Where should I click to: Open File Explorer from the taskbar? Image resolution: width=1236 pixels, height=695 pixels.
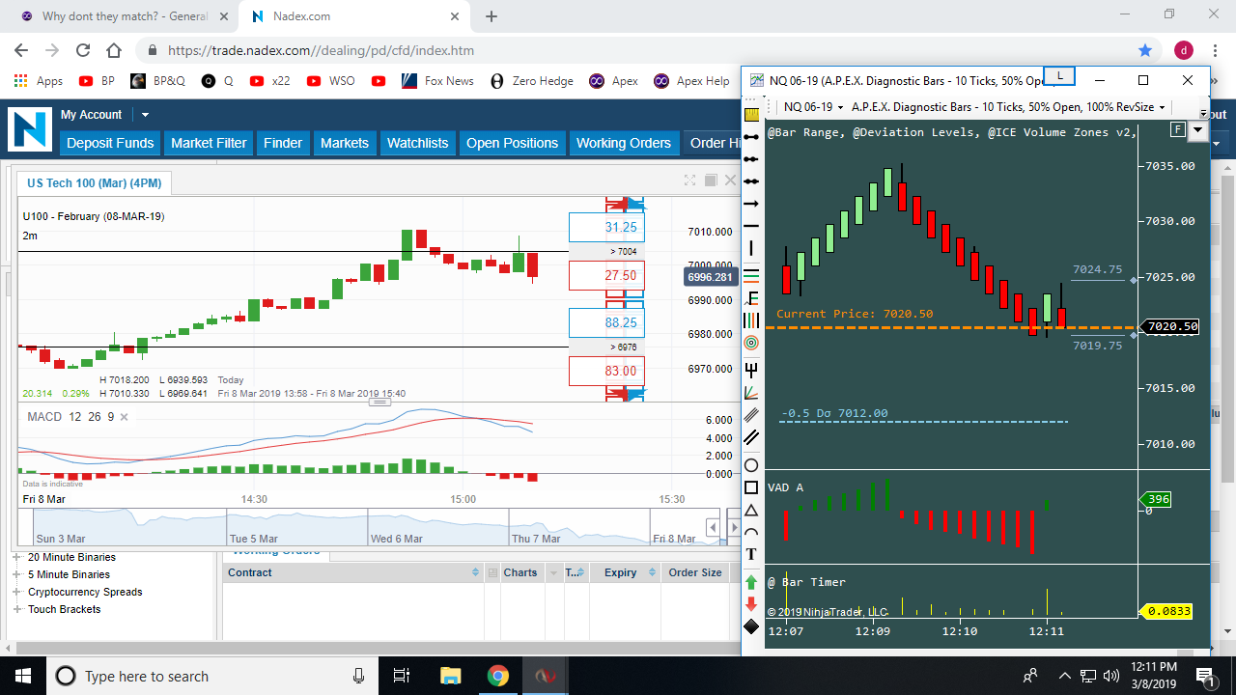point(451,676)
